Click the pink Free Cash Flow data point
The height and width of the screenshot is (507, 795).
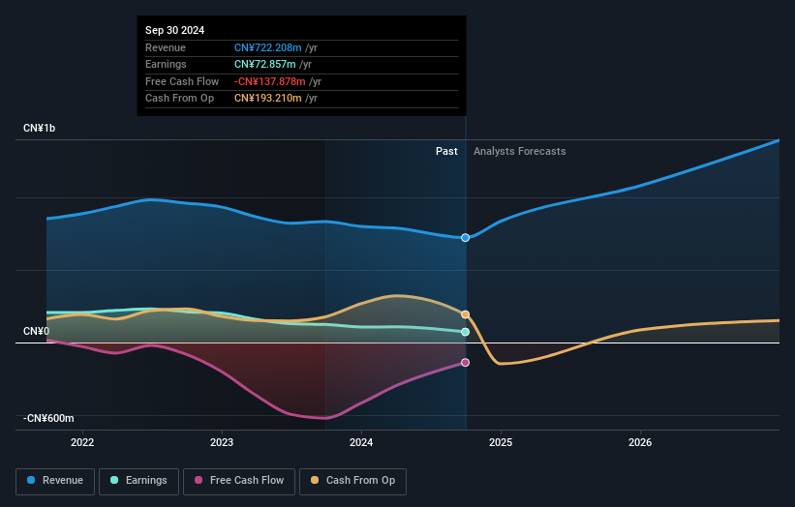[465, 363]
